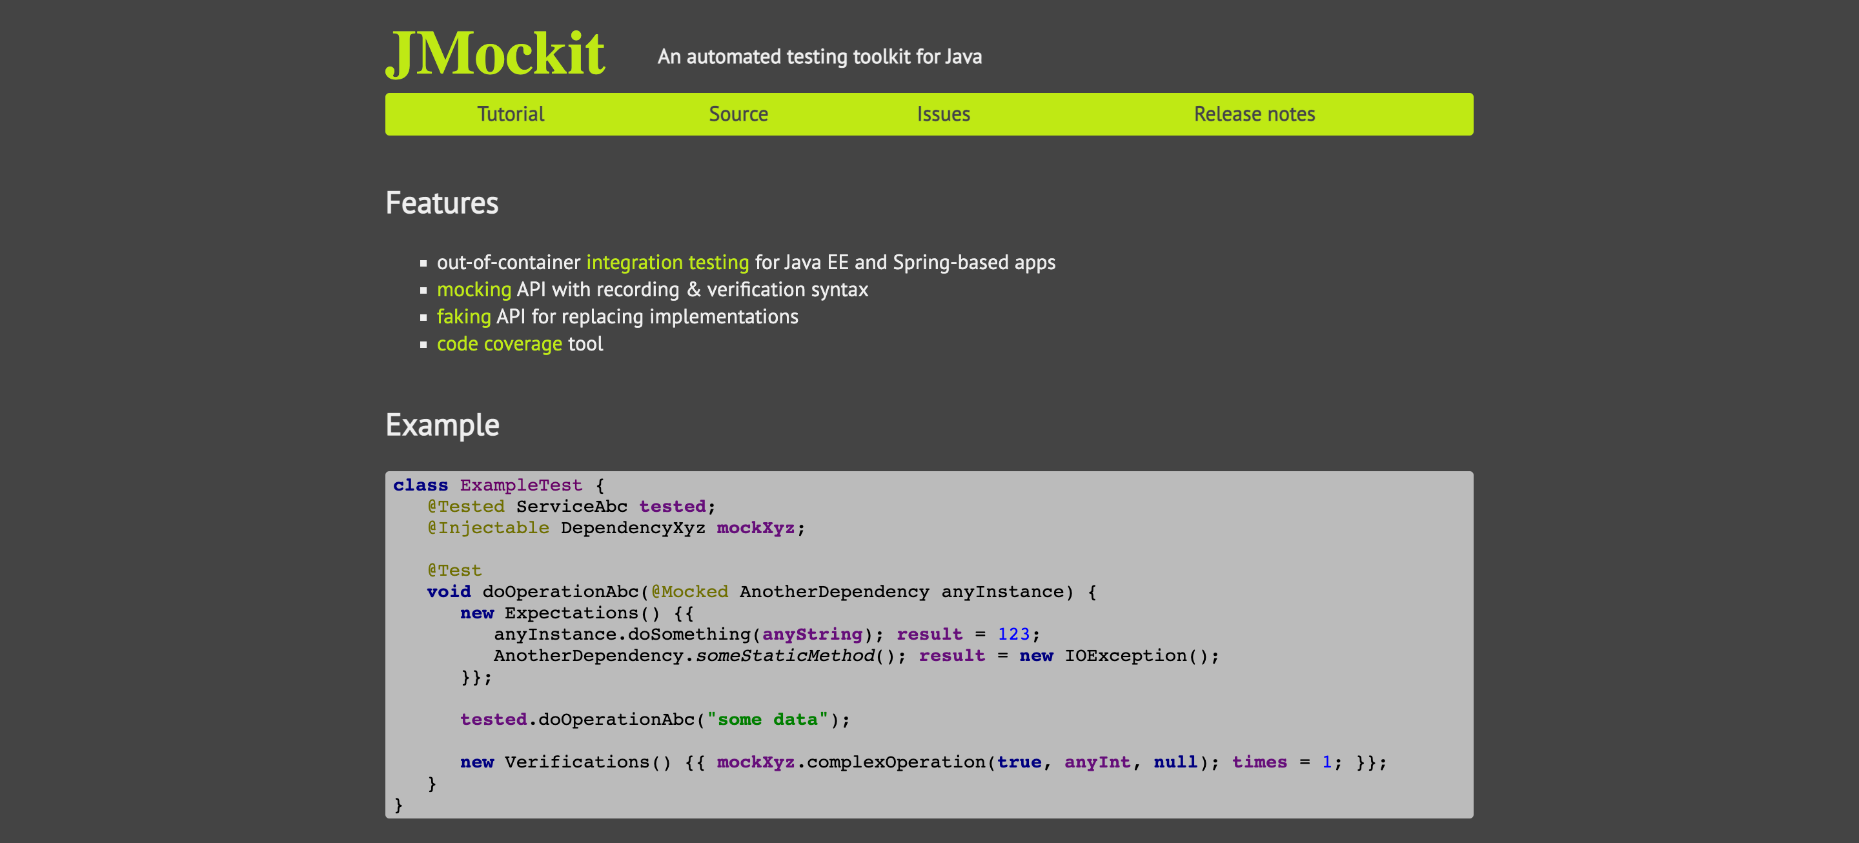Click the '@Injectable DependencyXyz mockXyz;' line
This screenshot has height=843, width=1859.
(x=616, y=527)
